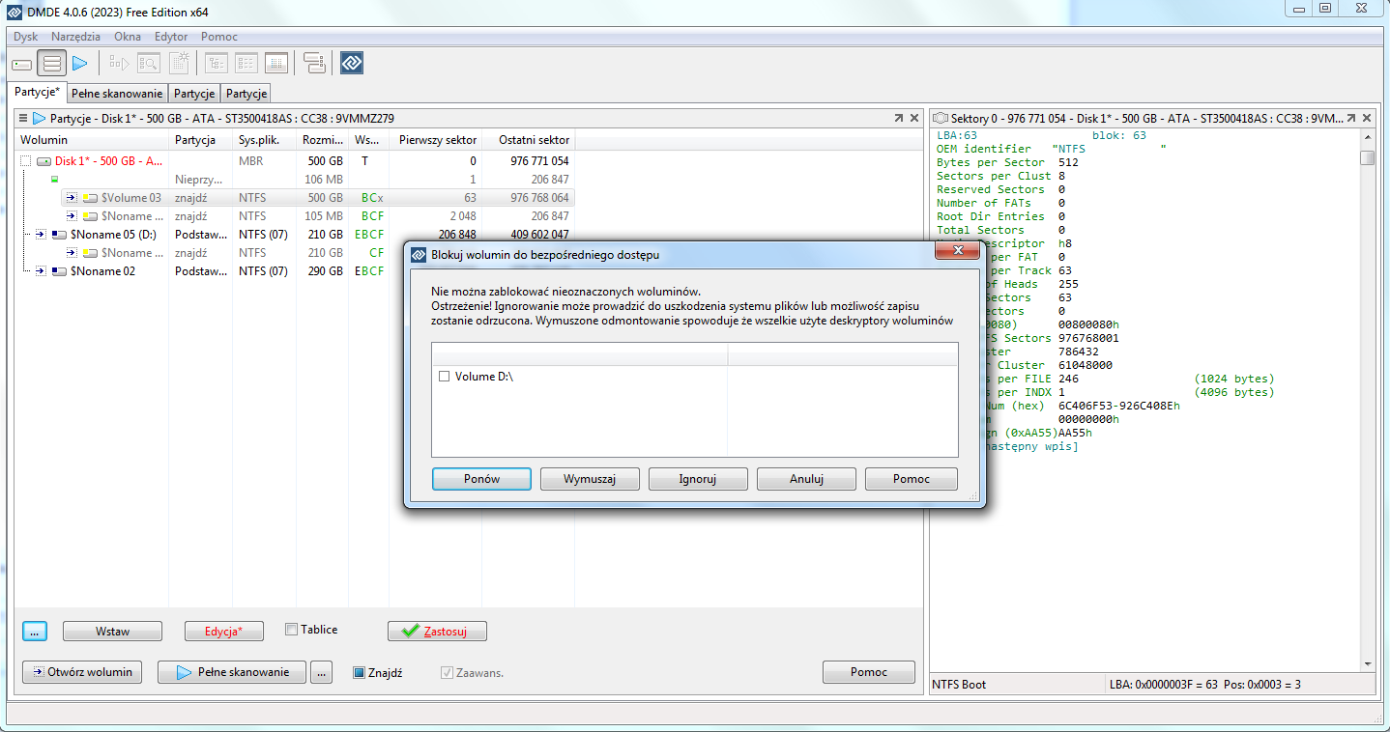Toggle the dotted box beside Disk 1*

point(25,161)
